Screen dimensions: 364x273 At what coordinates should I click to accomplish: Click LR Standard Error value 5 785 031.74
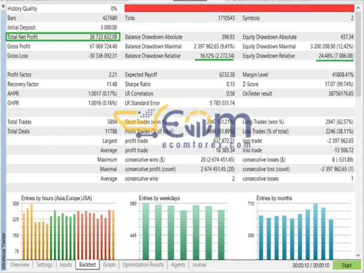[x=222, y=103]
